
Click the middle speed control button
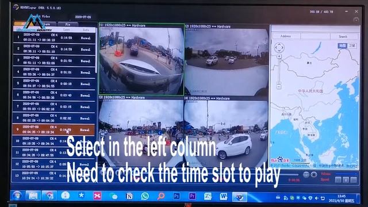pyautogui.click(x=346, y=180)
